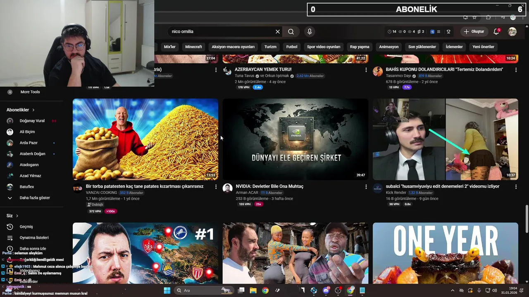
Task: Open options menu for AZERBAYCAN YEMEK TURU
Action: 366,70
